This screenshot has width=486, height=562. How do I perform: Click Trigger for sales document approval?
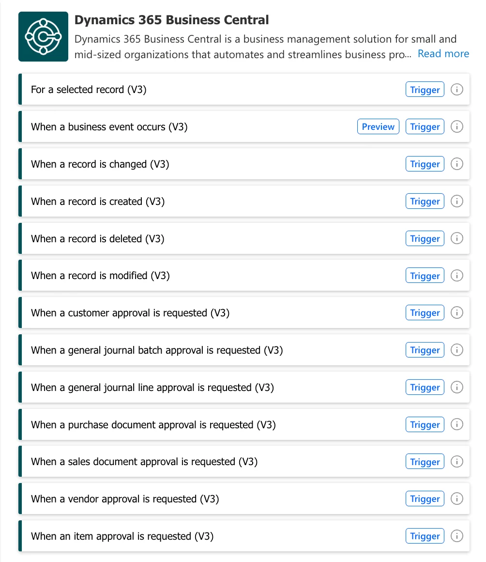click(425, 461)
